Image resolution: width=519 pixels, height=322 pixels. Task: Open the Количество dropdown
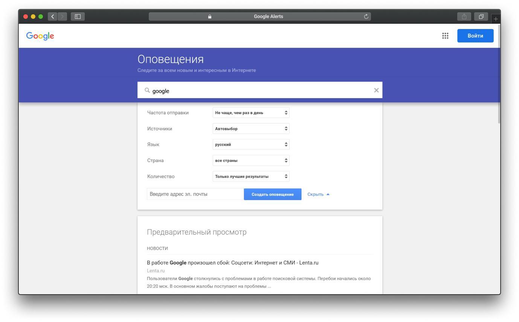pyautogui.click(x=251, y=176)
